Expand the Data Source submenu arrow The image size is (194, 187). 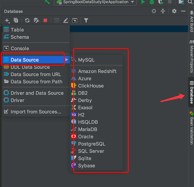point(67,60)
